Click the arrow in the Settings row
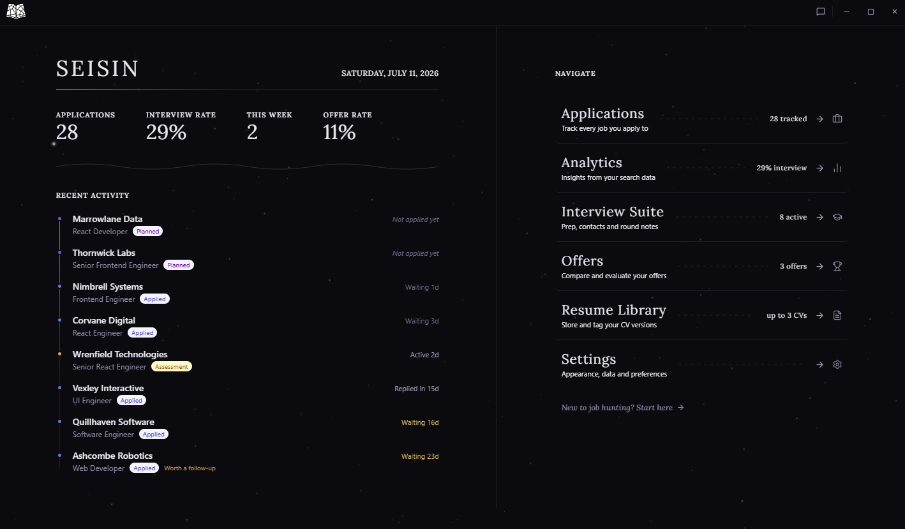The width and height of the screenshot is (905, 529). [820, 364]
